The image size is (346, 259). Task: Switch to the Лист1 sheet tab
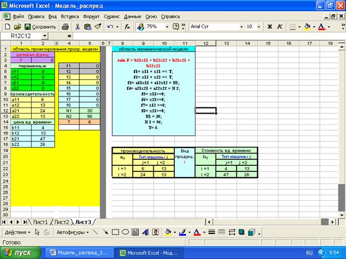(x=40, y=222)
